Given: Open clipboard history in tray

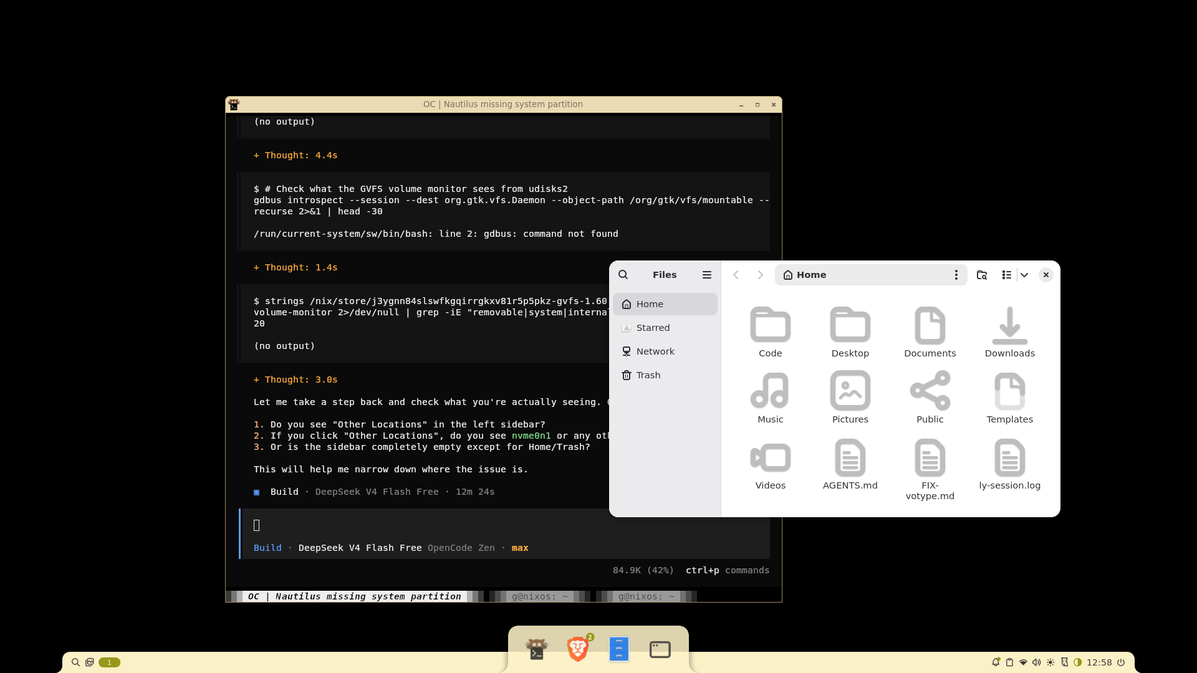Looking at the screenshot, I should 1009,662.
